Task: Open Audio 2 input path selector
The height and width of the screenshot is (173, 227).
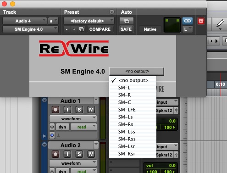Action: coord(167,146)
